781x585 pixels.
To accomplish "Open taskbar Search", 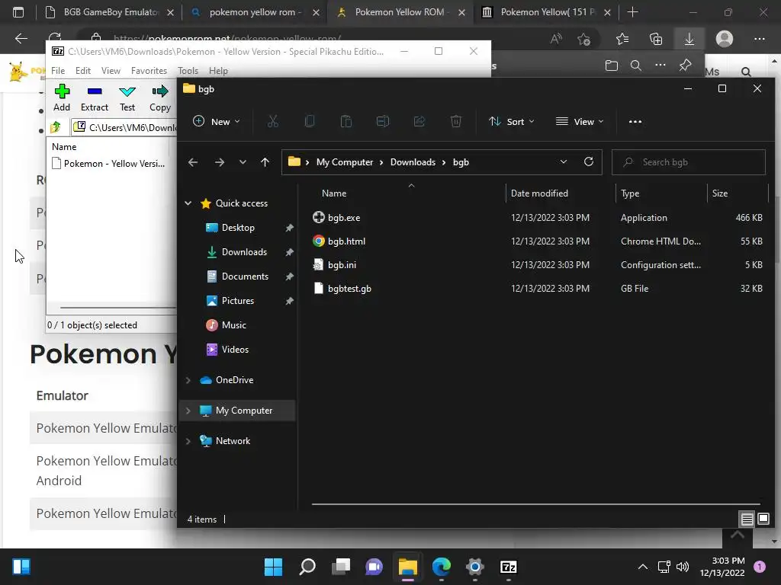I will click(307, 567).
